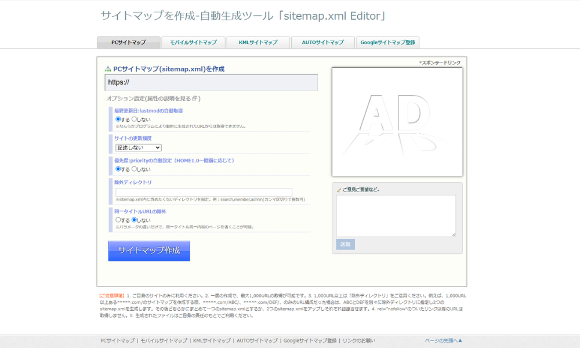Switch to the モバイルサイトマップ tab

coord(193,42)
